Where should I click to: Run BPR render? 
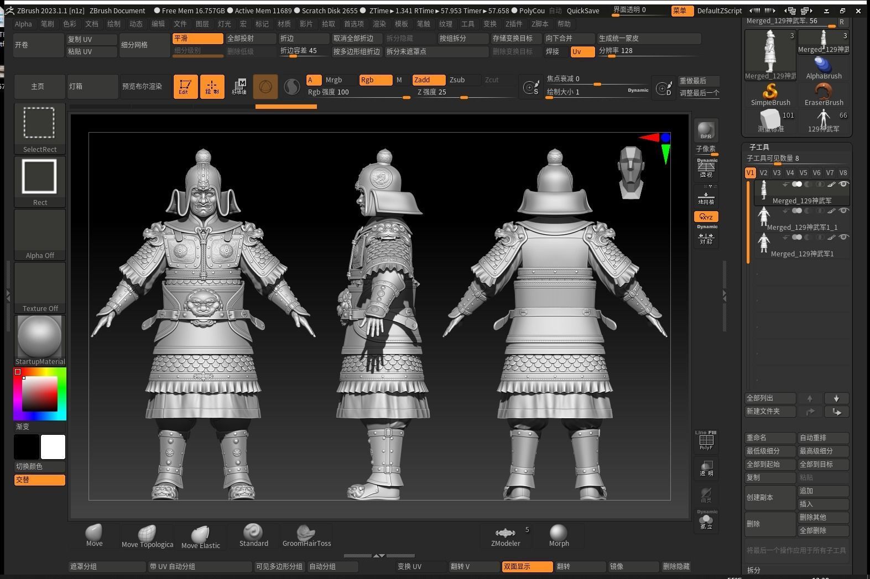tap(706, 130)
